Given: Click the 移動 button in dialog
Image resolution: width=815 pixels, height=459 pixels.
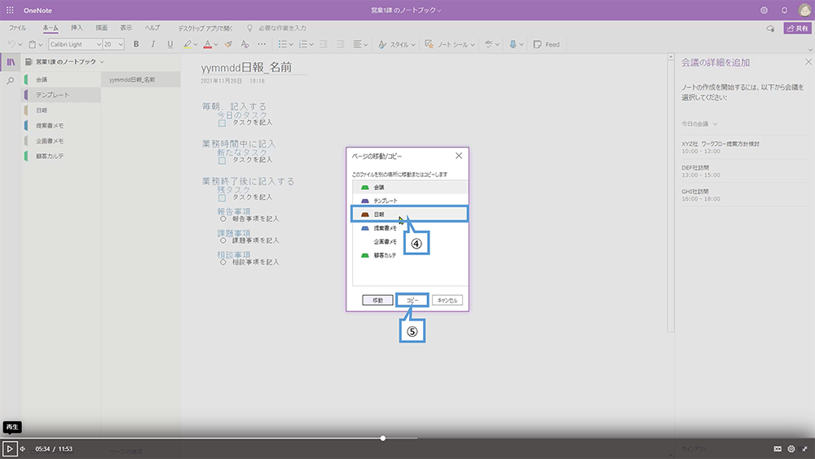Looking at the screenshot, I should click(377, 300).
